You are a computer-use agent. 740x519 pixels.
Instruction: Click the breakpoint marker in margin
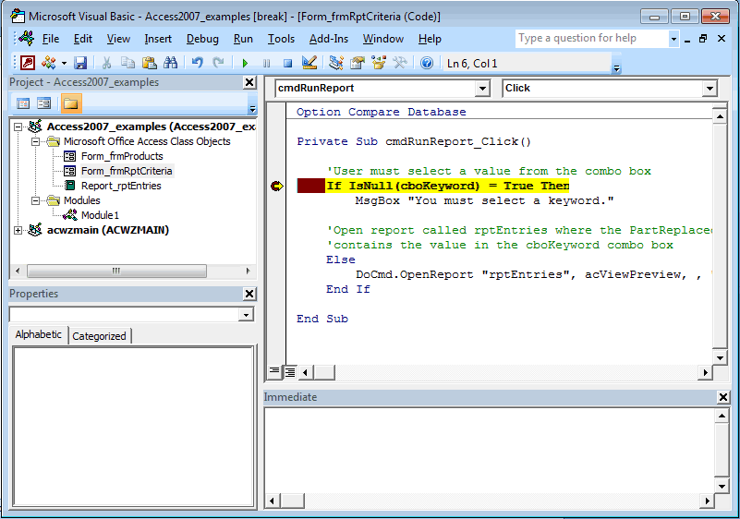[276, 186]
